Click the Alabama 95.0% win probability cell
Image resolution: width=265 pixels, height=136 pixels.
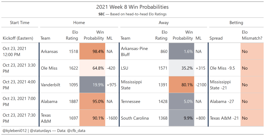click(92, 101)
